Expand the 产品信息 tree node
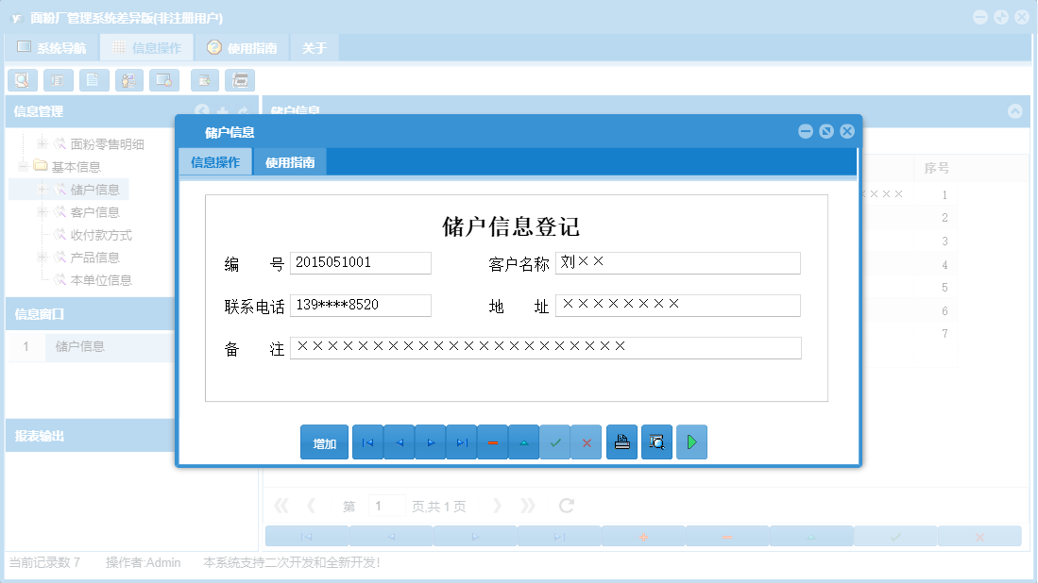This screenshot has width=1038, height=583. click(x=43, y=257)
